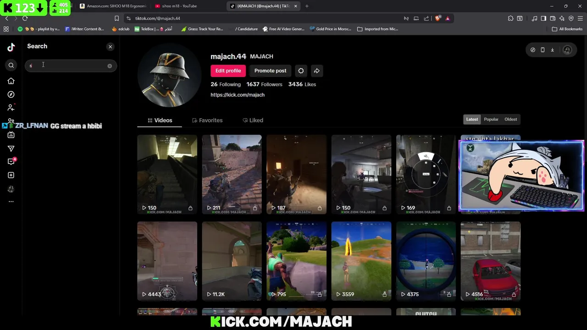
Task: Click the address bar showing tiktok.com/@majach.44
Action: click(266, 18)
